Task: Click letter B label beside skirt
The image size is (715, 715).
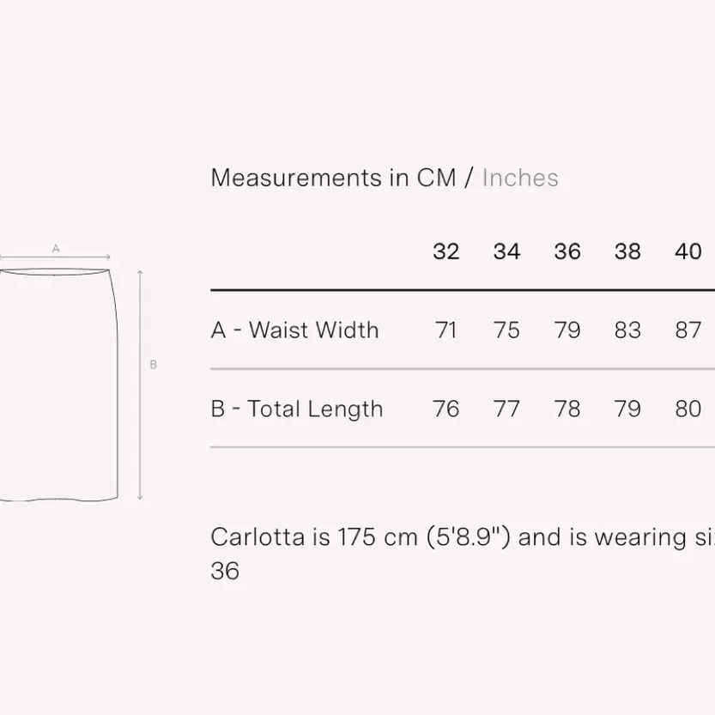Action: click(x=153, y=364)
